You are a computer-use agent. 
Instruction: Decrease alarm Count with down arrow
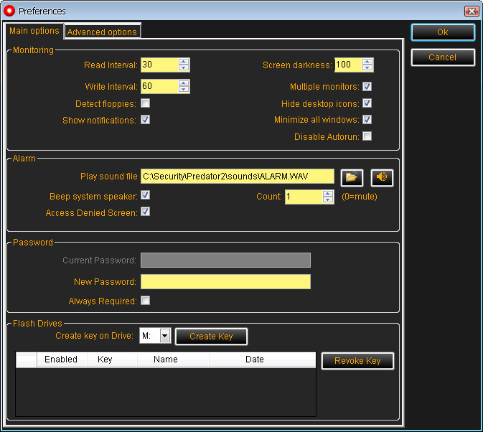click(328, 200)
